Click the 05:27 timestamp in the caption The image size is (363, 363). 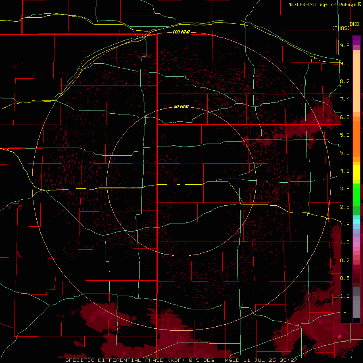(x=288, y=360)
